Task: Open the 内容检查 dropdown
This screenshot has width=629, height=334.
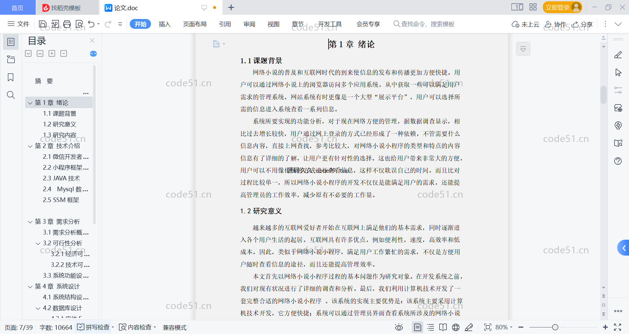Action: [x=155, y=327]
